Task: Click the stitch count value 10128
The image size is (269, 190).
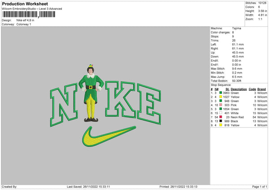Action: [262, 3]
